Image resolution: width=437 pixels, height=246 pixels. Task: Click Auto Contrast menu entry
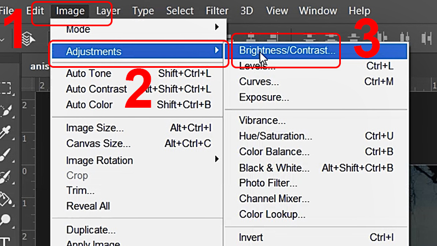tap(97, 89)
